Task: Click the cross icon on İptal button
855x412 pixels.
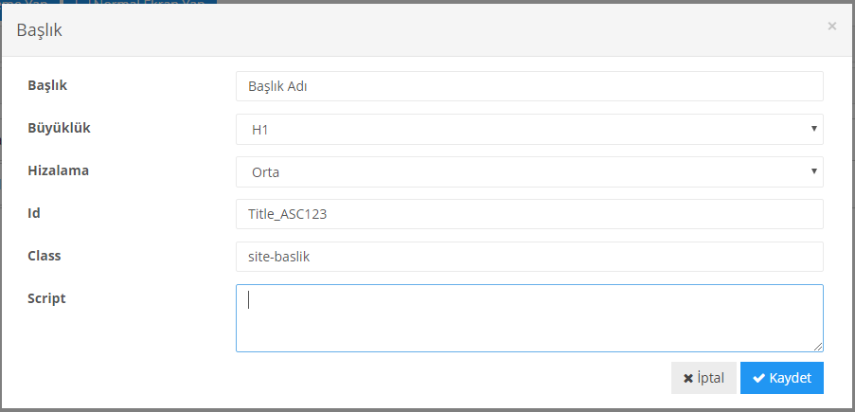Action: click(x=688, y=378)
